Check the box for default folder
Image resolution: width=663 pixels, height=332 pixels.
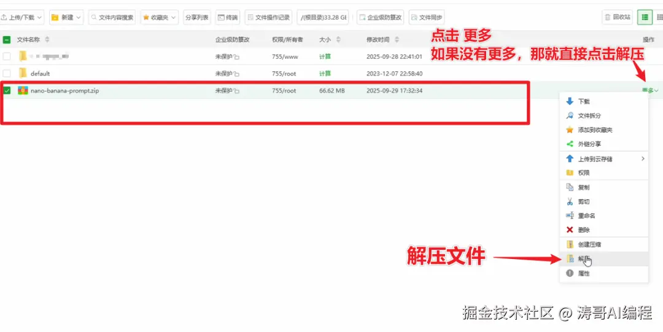pyautogui.click(x=6, y=73)
